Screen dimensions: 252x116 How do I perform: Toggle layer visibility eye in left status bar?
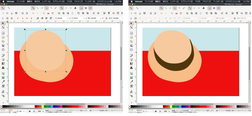(x=30, y=111)
